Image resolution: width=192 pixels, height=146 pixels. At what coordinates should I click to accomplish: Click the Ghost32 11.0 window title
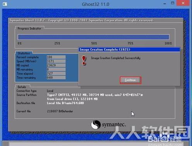tap(96, 4)
